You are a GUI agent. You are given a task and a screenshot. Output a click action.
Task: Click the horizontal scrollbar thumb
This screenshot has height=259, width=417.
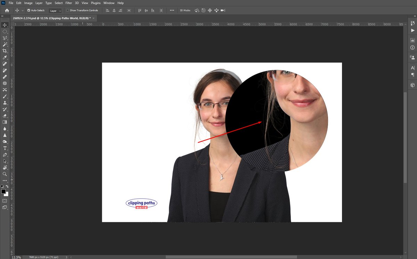click(231, 257)
